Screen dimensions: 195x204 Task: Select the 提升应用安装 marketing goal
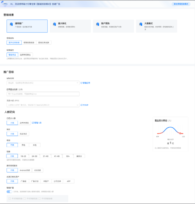(14, 43)
